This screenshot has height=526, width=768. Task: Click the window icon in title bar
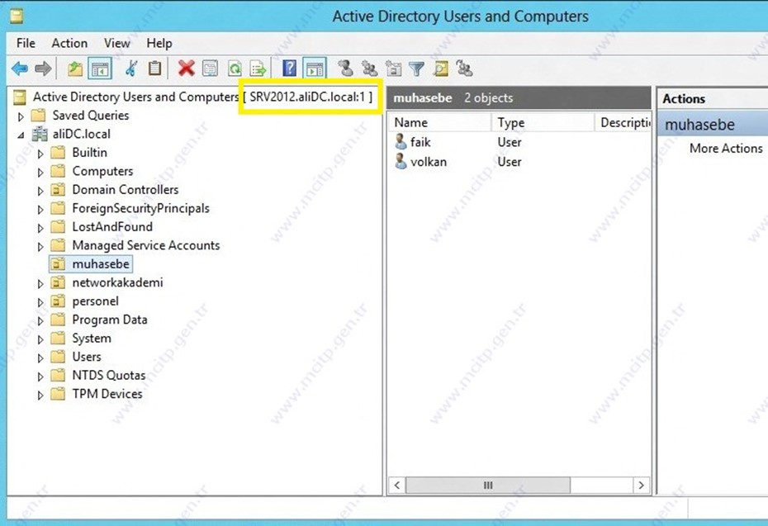(17, 17)
